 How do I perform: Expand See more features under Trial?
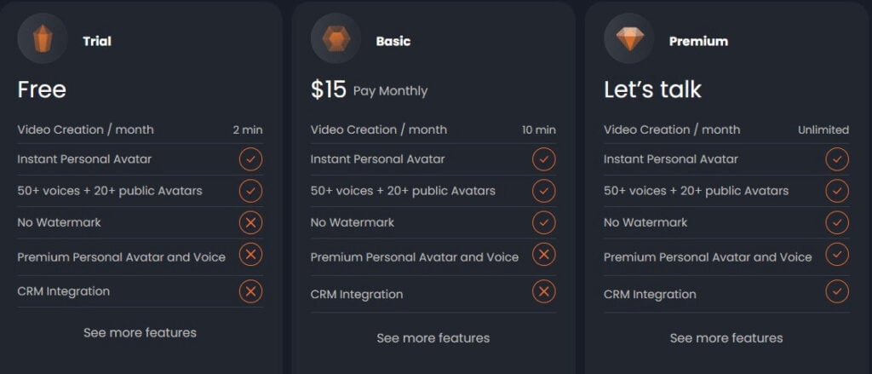pyautogui.click(x=141, y=333)
